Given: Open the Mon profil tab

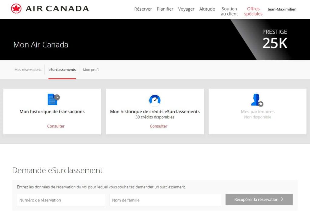Looking at the screenshot, I should 91,69.
